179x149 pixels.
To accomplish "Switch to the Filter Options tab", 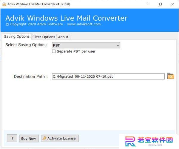I will click(x=44, y=37).
